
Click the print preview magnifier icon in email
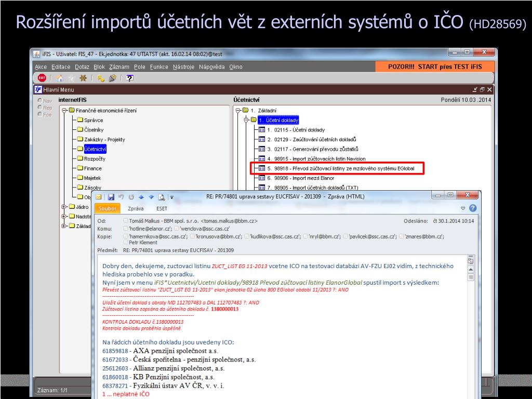point(162,197)
